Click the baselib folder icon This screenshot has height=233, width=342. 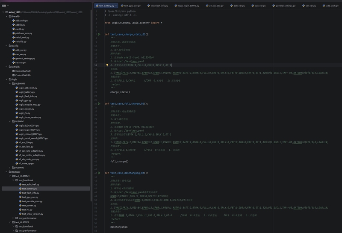(9, 16)
